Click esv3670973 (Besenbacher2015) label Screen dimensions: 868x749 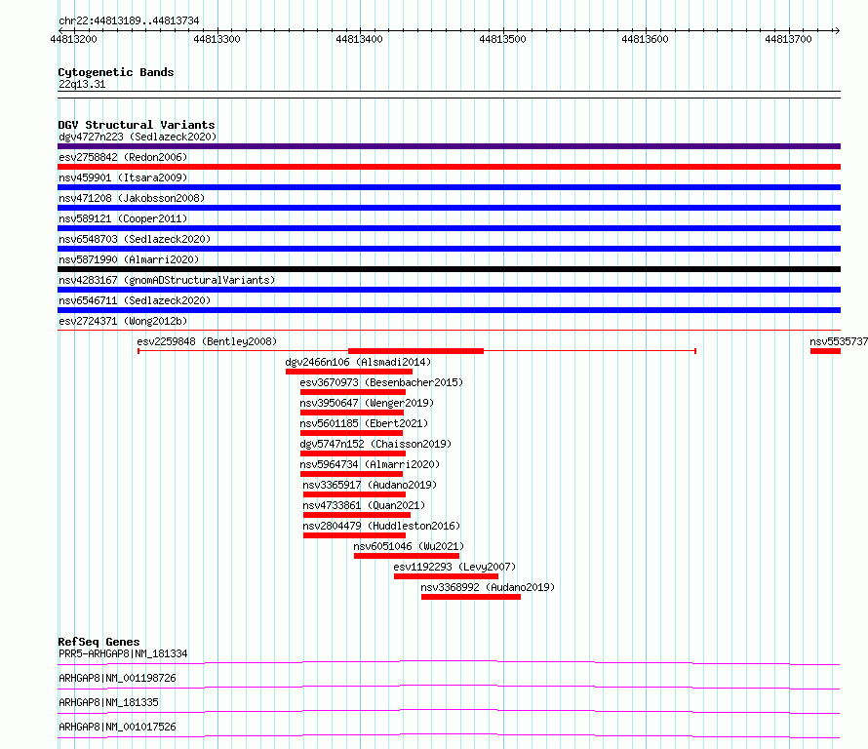click(x=381, y=382)
